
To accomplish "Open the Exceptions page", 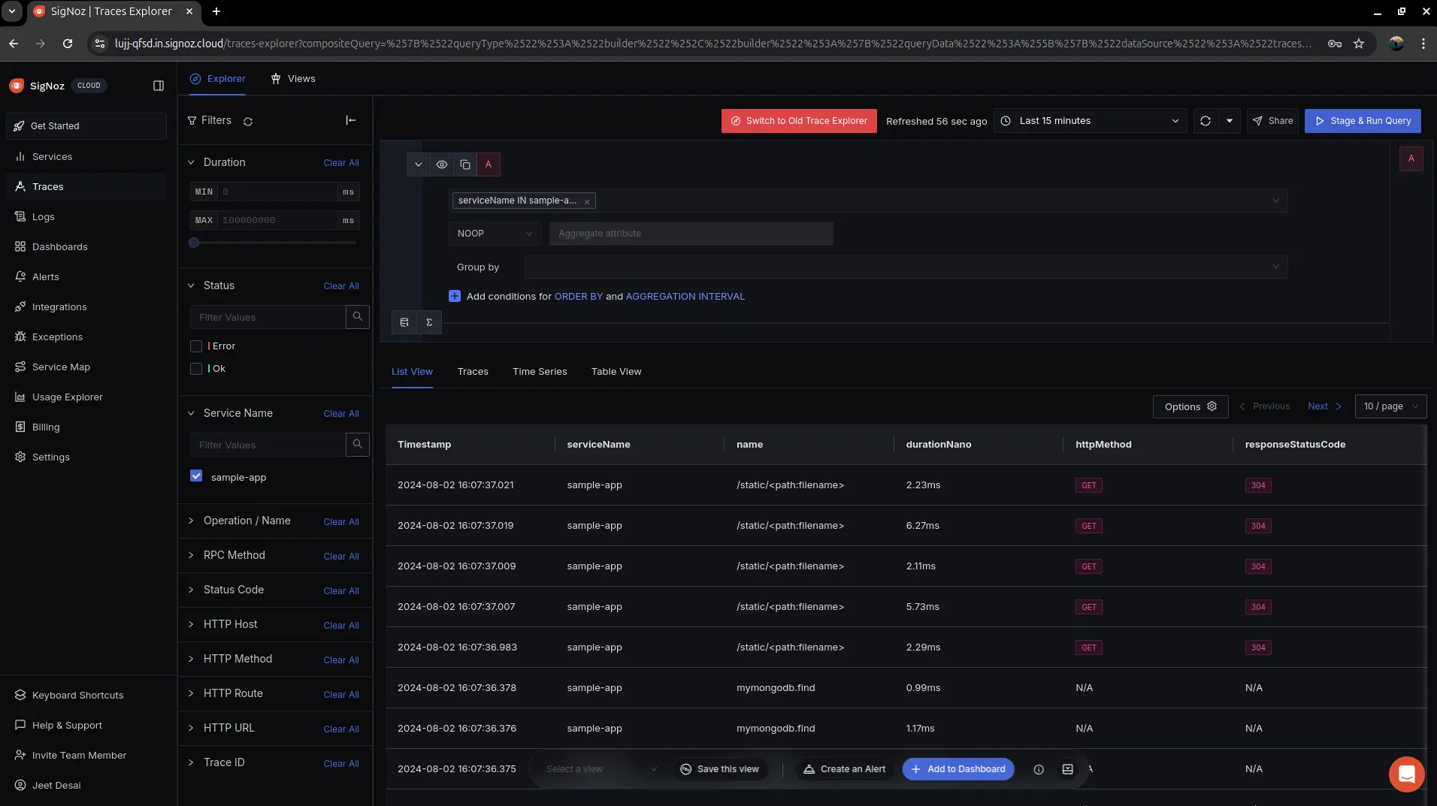I will [x=57, y=337].
